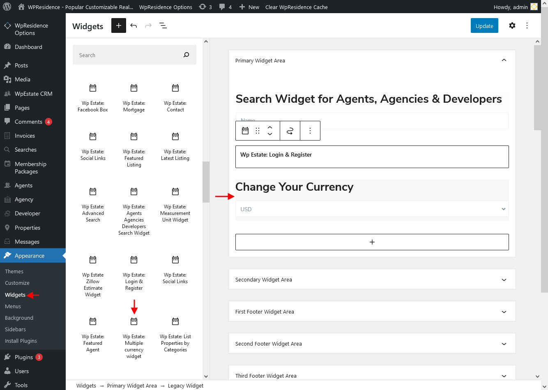Open the USD currency dropdown
The width and height of the screenshot is (548, 390).
coord(372,209)
